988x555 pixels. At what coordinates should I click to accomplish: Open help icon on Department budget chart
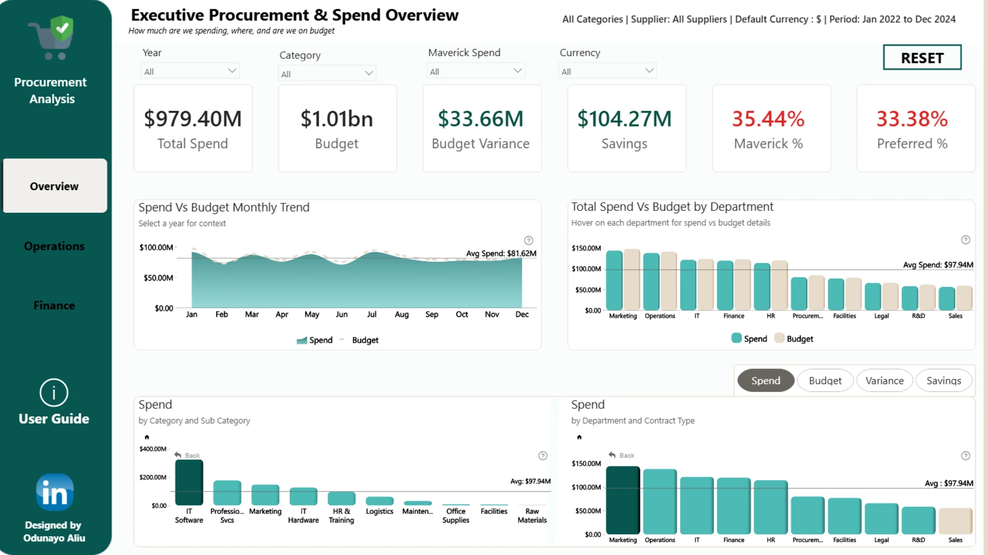click(965, 240)
